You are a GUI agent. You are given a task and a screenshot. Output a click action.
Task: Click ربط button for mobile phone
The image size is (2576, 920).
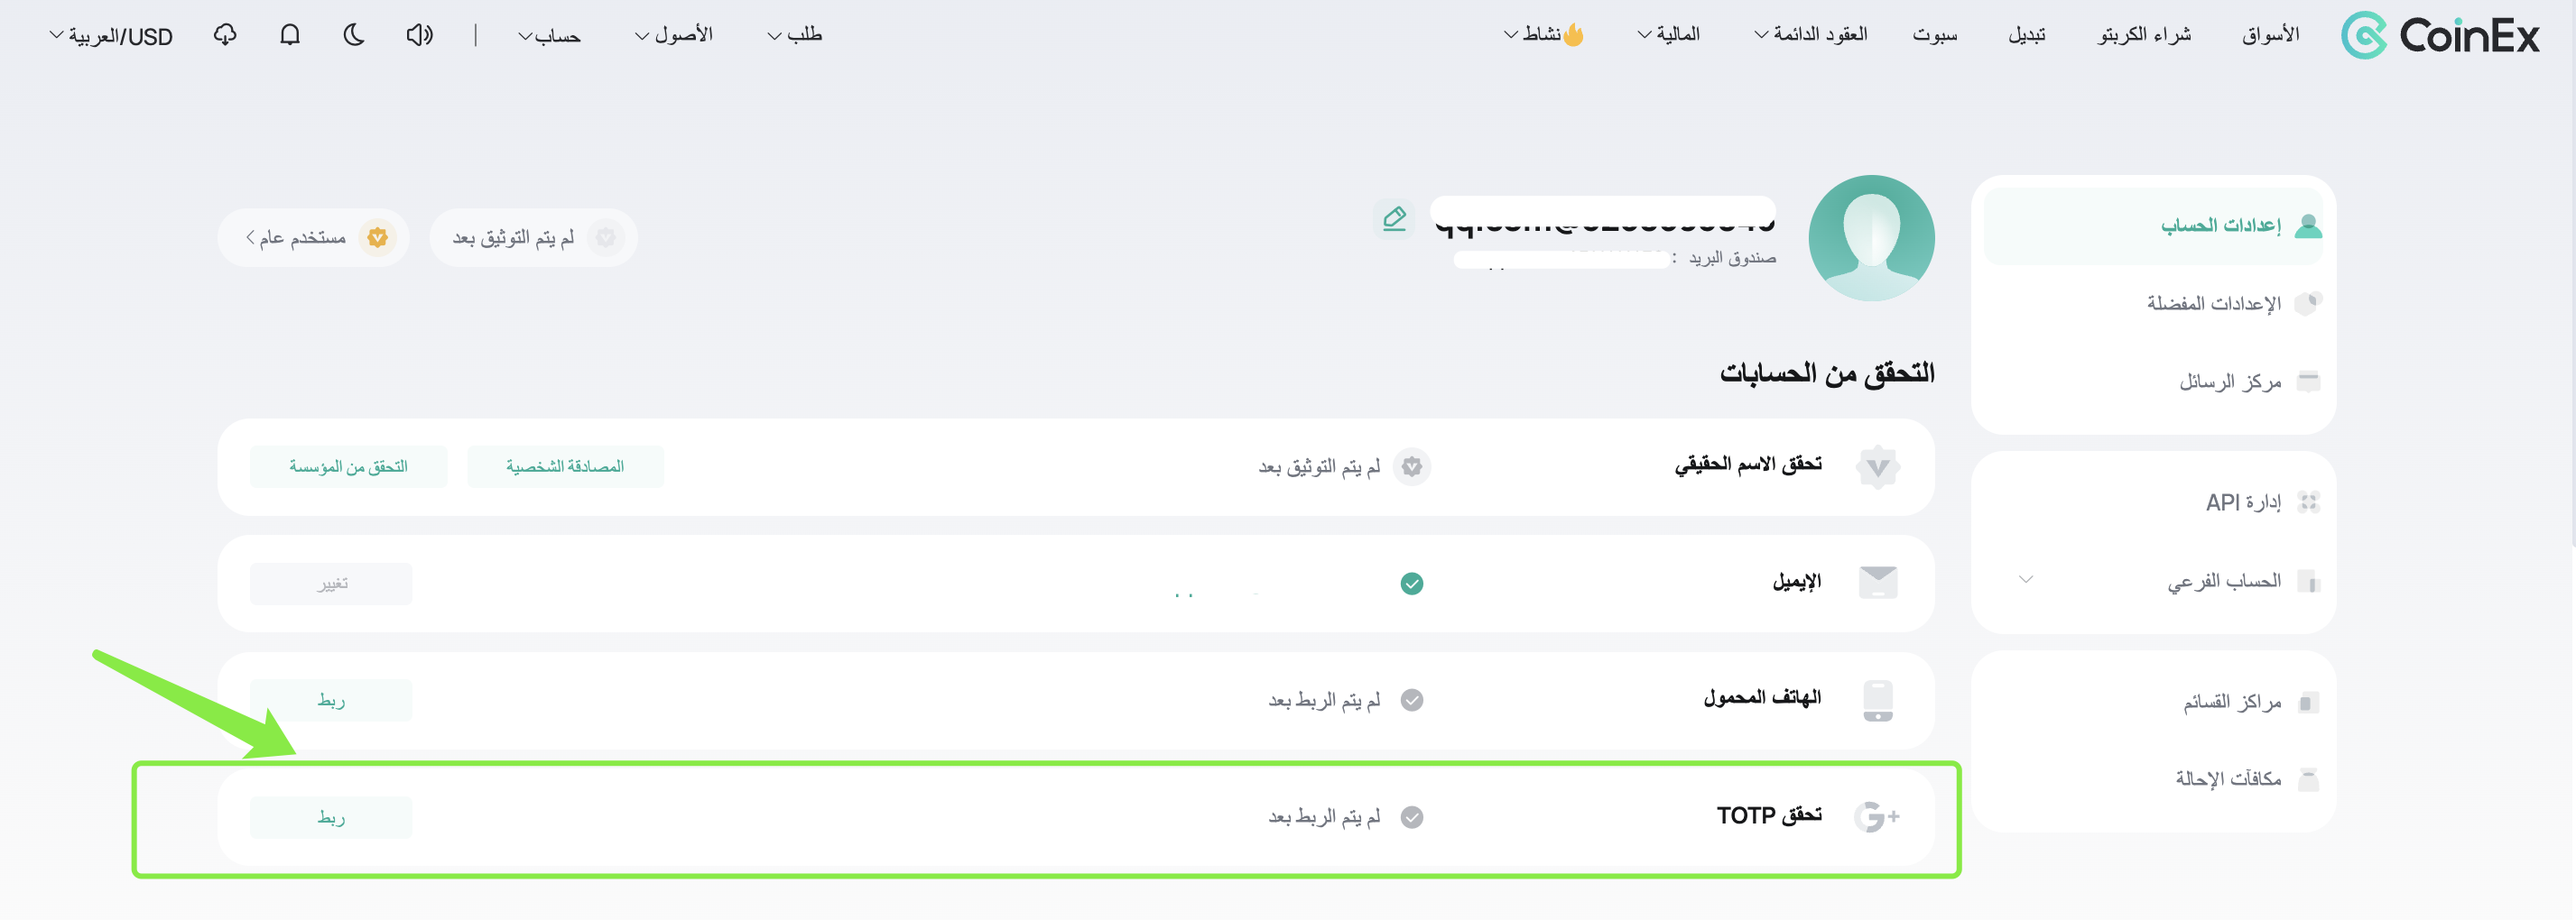(x=331, y=700)
